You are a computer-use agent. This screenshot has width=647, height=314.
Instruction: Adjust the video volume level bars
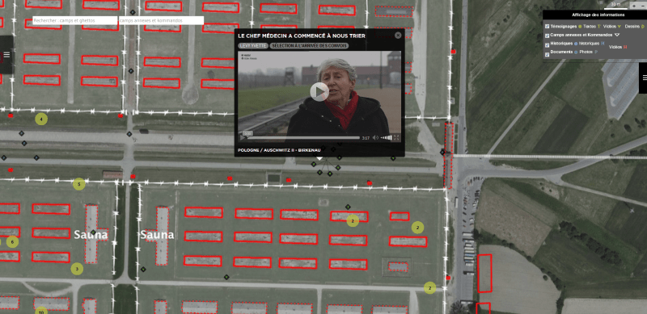coord(386,138)
